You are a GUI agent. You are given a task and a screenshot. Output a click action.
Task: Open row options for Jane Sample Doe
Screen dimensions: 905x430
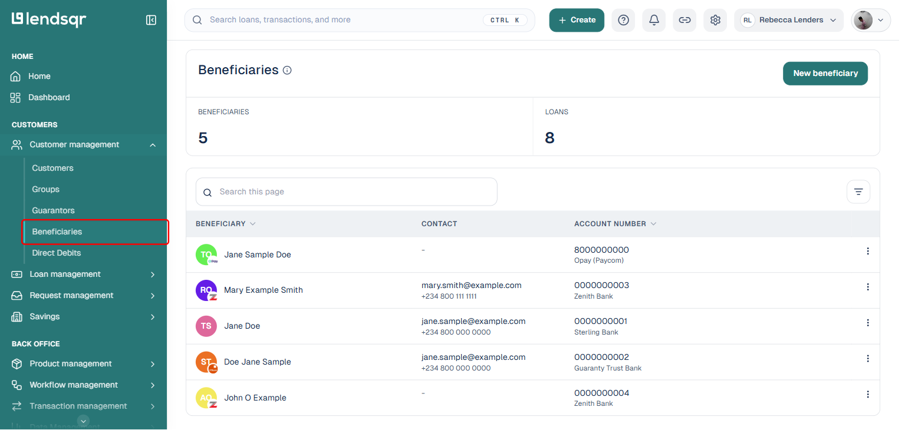point(867,251)
